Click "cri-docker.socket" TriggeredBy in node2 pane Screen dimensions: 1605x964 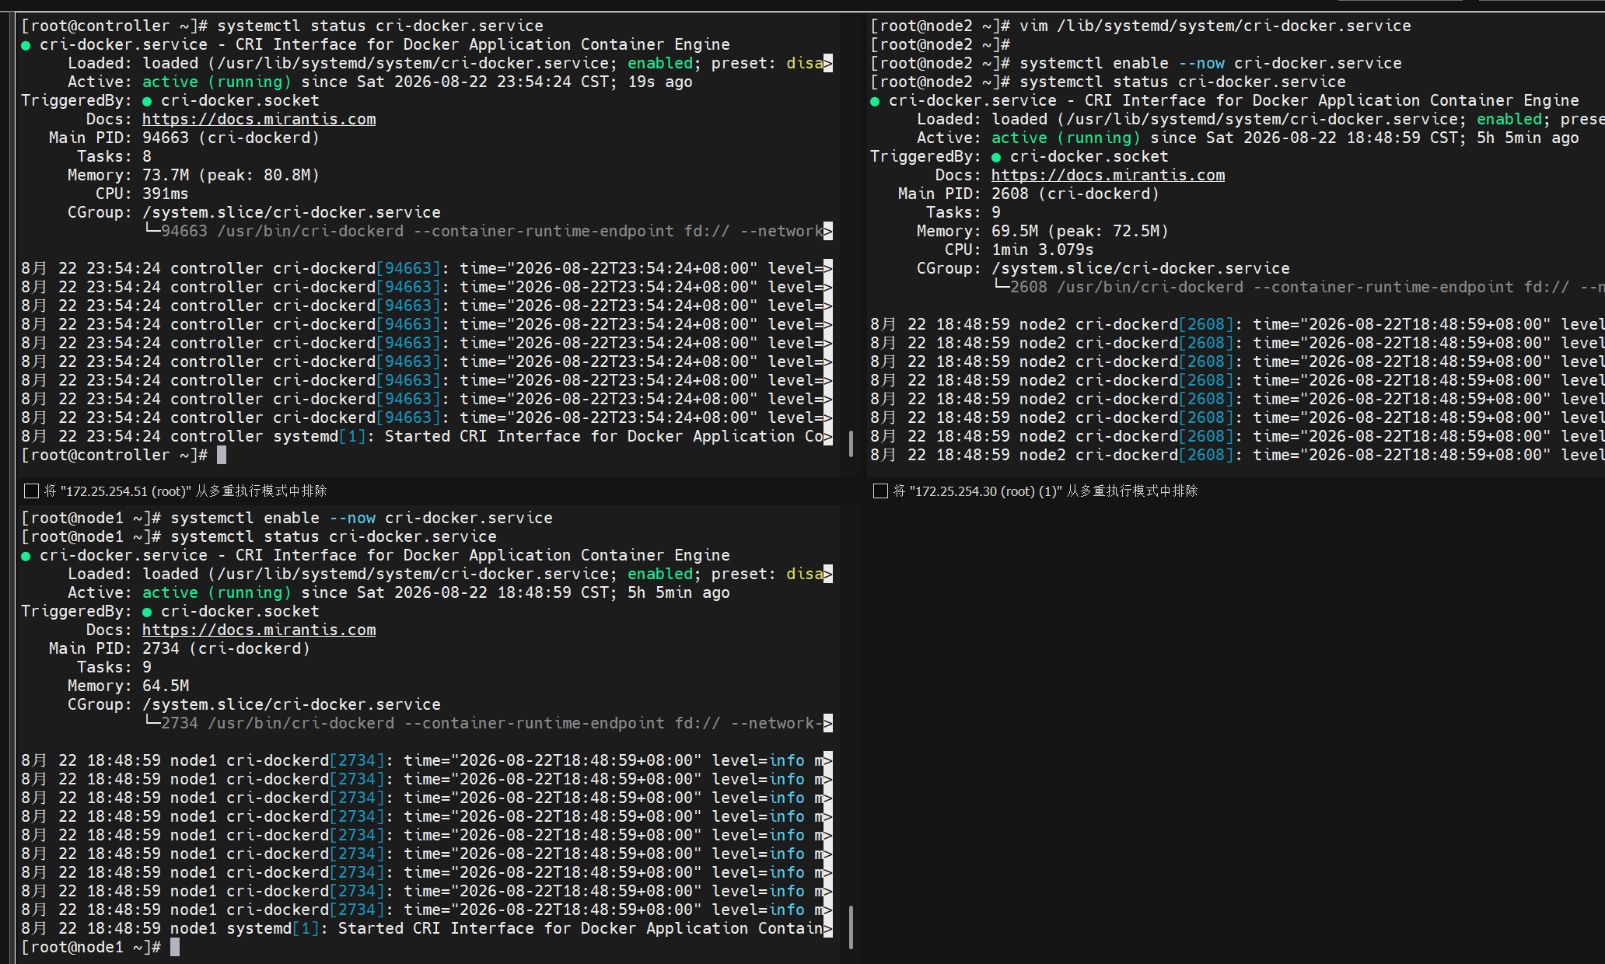[1089, 156]
